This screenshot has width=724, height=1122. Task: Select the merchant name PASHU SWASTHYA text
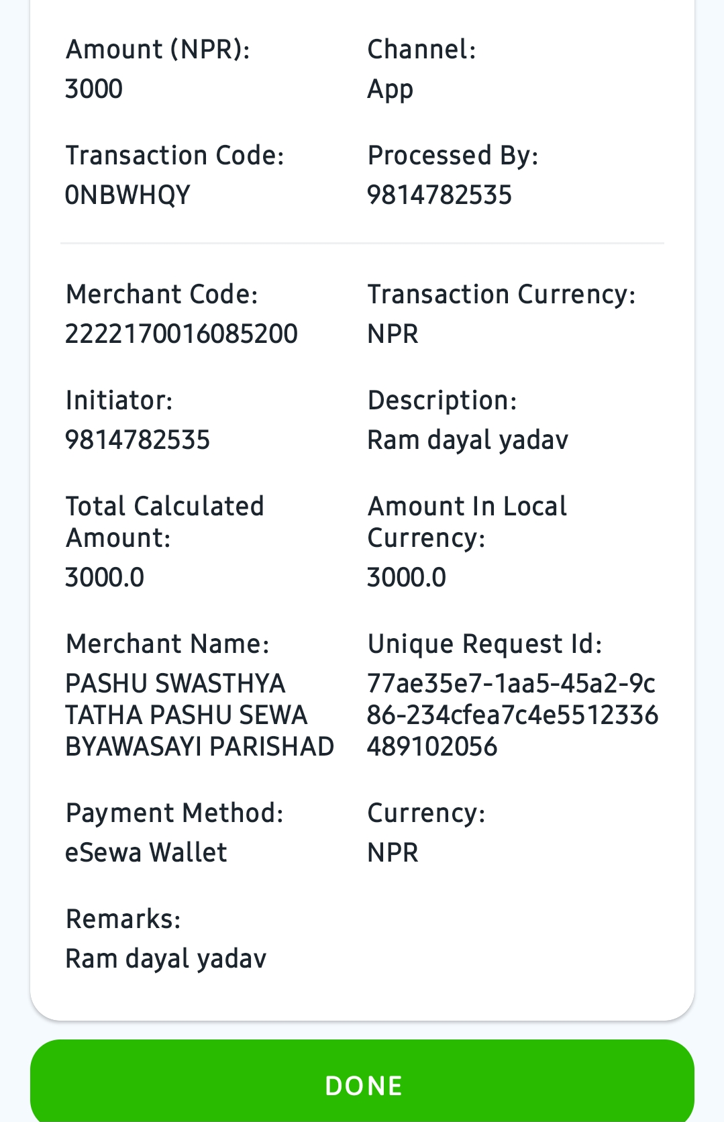[x=199, y=715]
